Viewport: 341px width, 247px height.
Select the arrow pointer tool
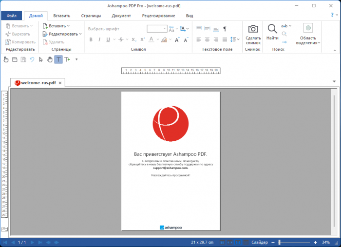point(41,59)
